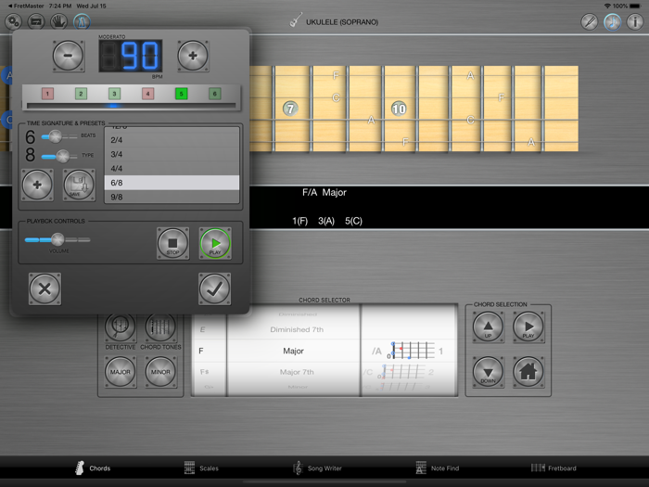
Task: Switch to the Song Writer tab
Action: 317,468
